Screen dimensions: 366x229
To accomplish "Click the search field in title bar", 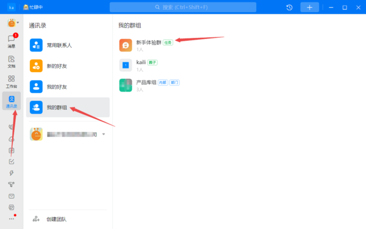I will point(183,7).
